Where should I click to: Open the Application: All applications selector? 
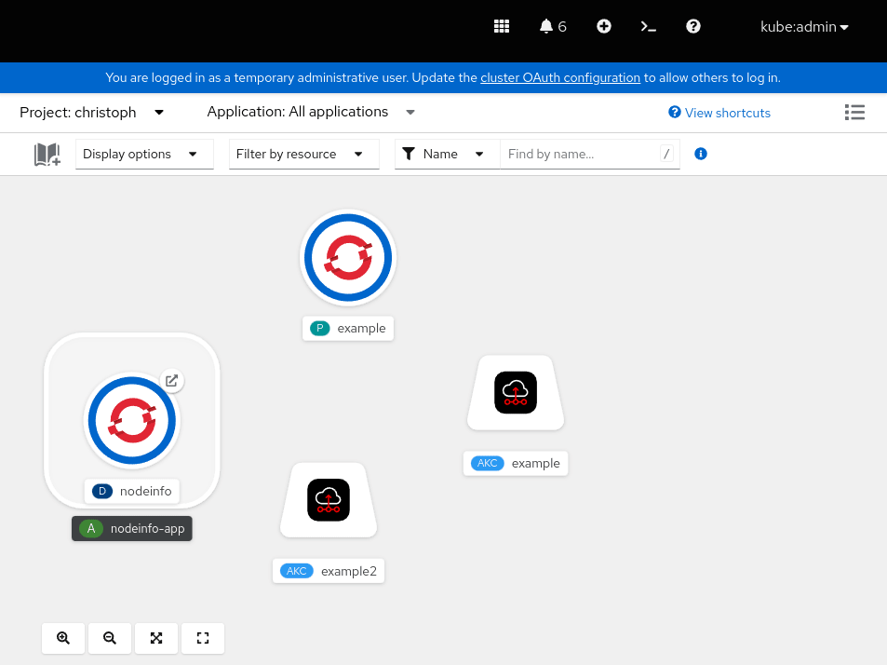pyautogui.click(x=311, y=112)
